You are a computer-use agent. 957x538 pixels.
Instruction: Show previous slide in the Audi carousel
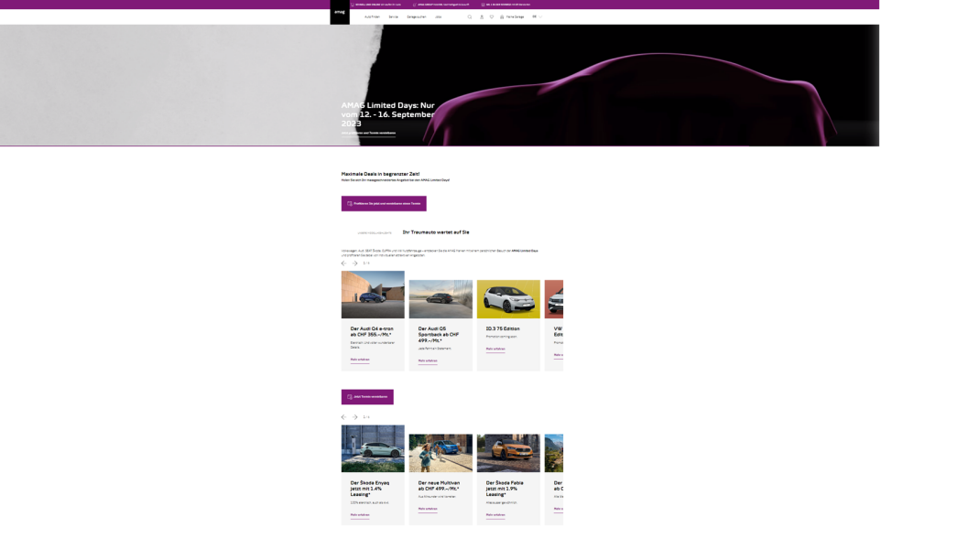pyautogui.click(x=343, y=264)
